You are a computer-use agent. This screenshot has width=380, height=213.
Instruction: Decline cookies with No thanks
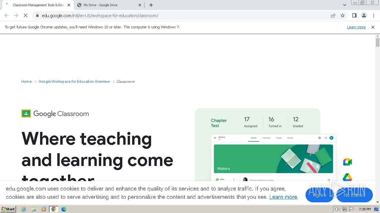[x=354, y=195]
